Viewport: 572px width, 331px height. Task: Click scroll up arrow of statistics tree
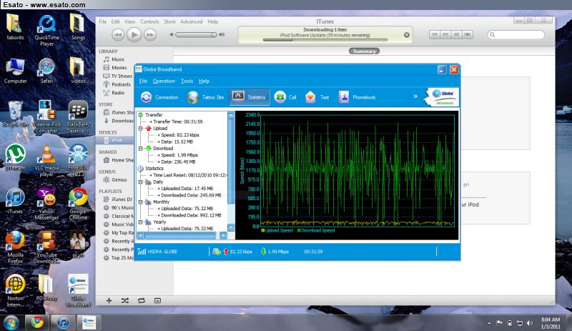click(231, 115)
